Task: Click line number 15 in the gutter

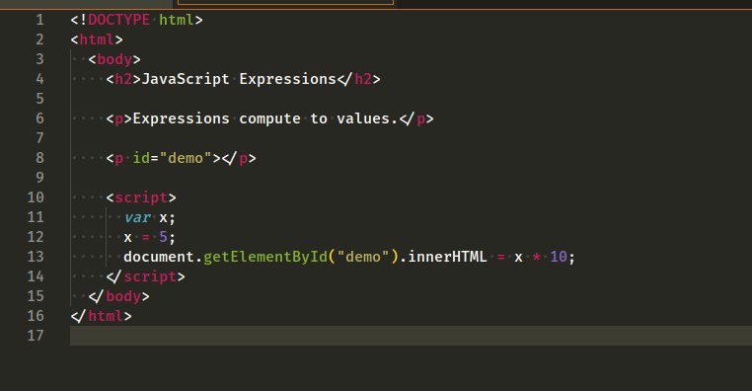Action: coord(36,295)
